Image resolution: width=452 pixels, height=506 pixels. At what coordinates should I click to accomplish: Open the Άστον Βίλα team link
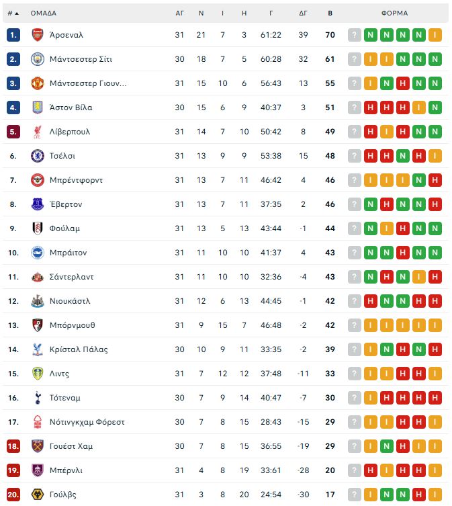point(71,108)
